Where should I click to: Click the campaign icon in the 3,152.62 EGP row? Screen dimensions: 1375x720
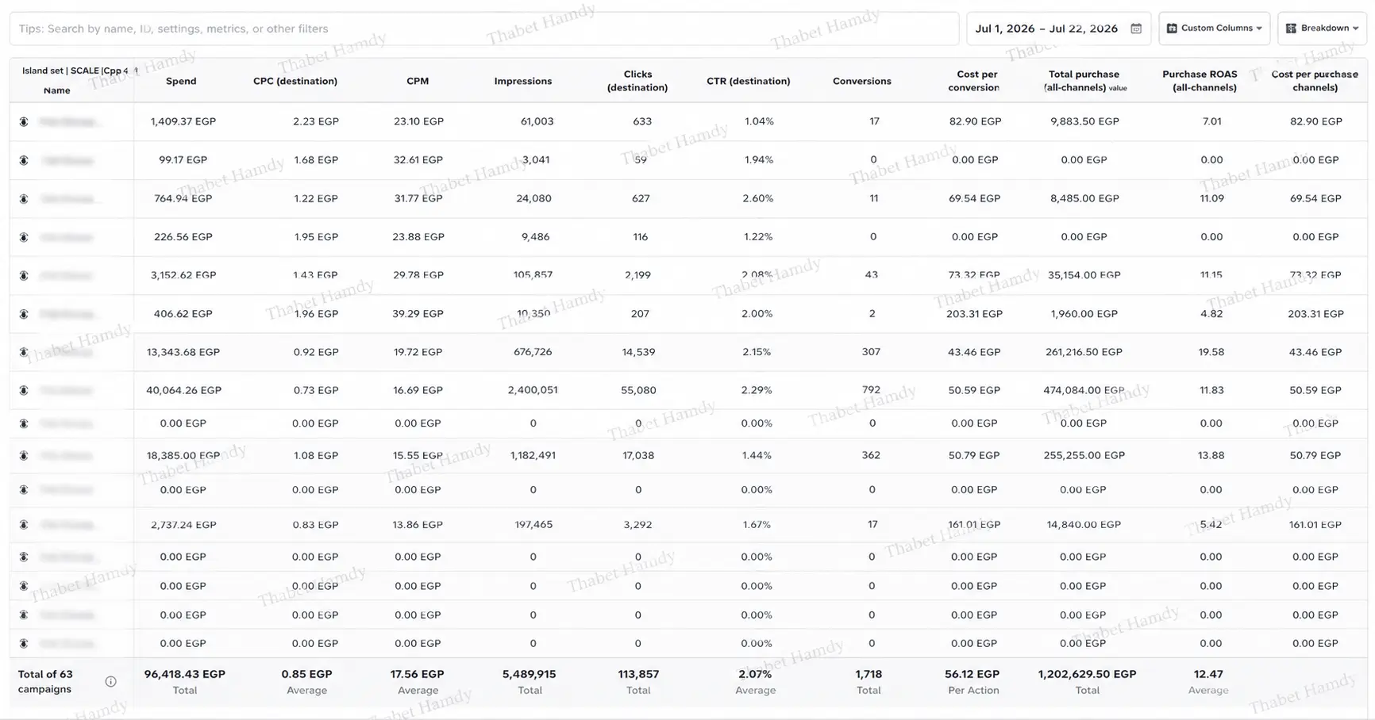point(24,276)
